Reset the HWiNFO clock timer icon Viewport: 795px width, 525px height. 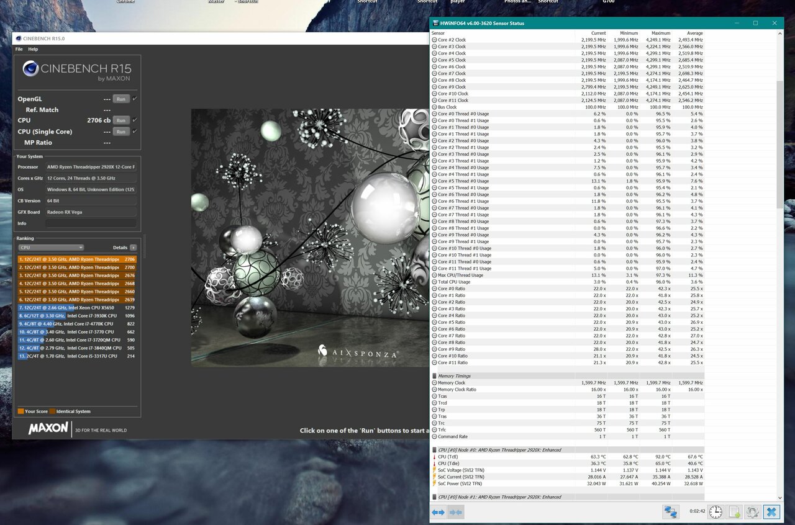coord(716,512)
